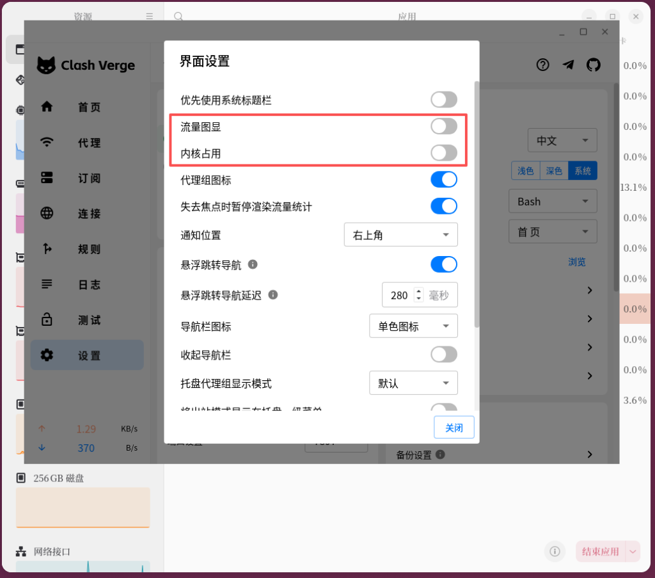The width and height of the screenshot is (655, 578).
Task: Click the logs lines icon
Action: pyautogui.click(x=47, y=284)
